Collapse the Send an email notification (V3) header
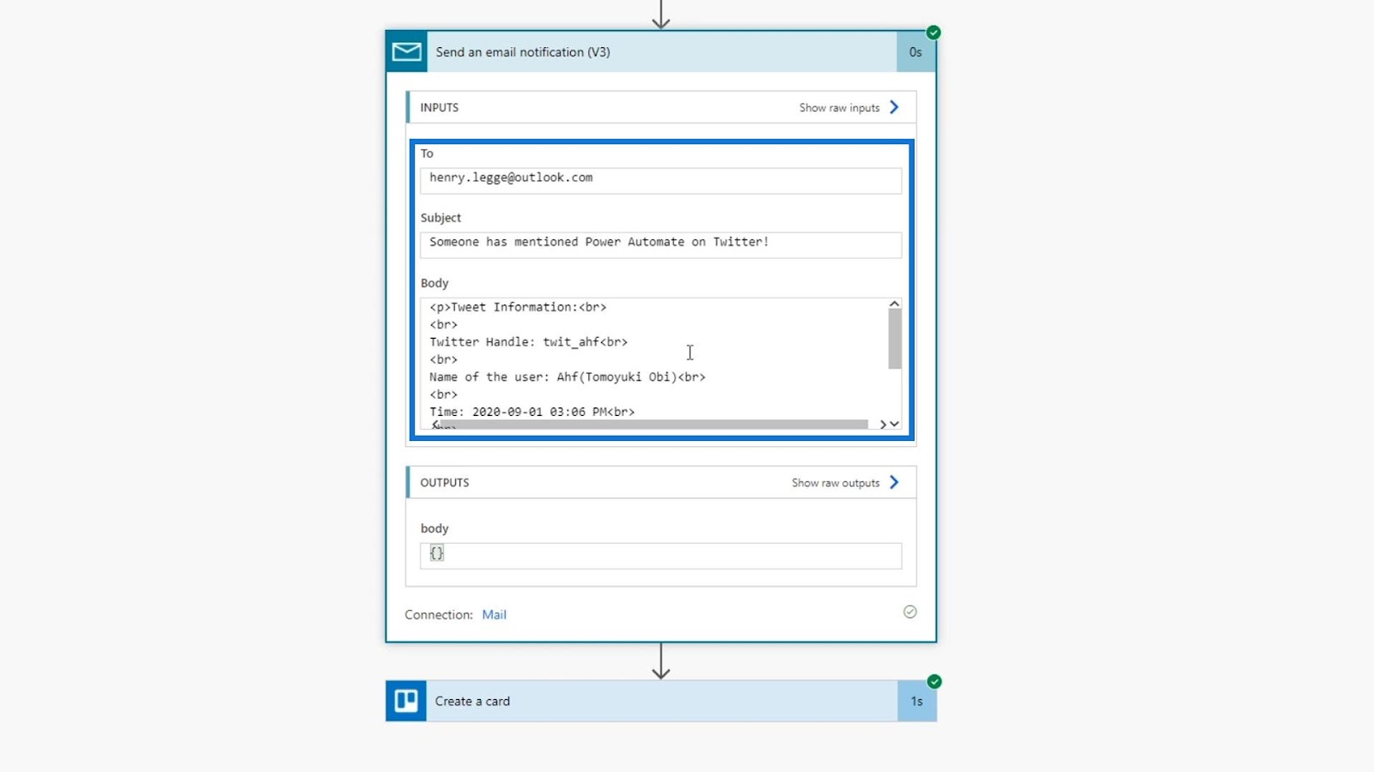The height and width of the screenshot is (772, 1374). [x=661, y=51]
